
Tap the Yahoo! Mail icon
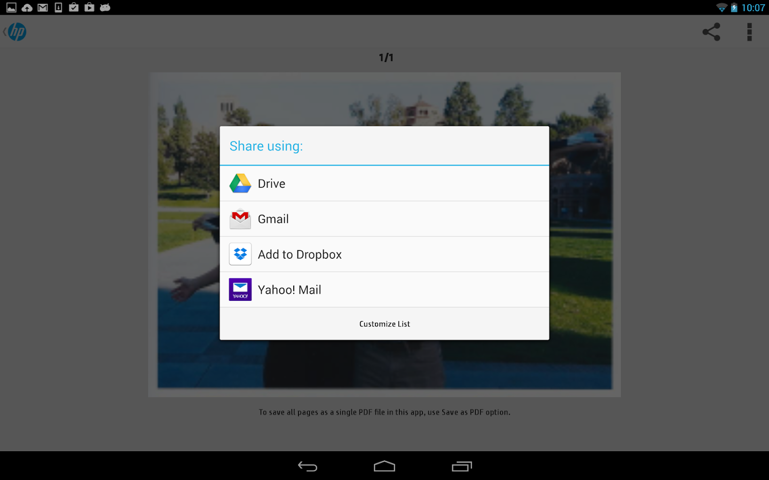coord(240,290)
